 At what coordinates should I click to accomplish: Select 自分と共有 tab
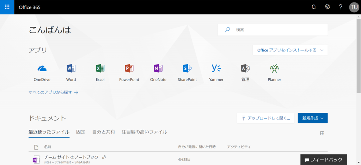(103, 132)
